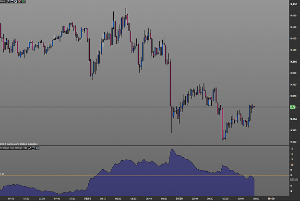Image resolution: width=300 pixels, height=201 pixels.
Task: Click the ATR scale value 13
Action: point(292,149)
